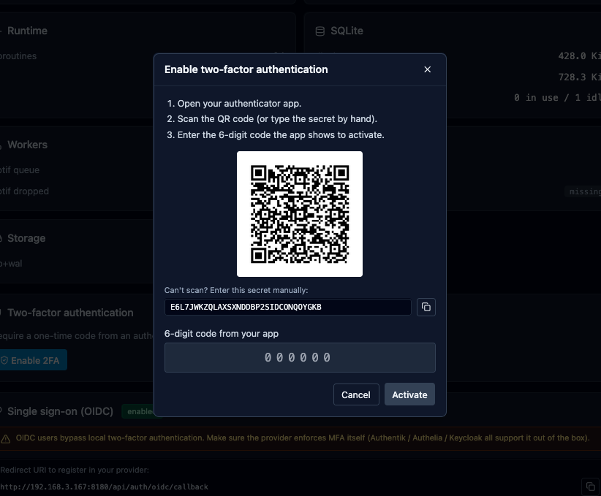Click the 'Two-factor authentication' section heading
The width and height of the screenshot is (601, 496).
70,313
